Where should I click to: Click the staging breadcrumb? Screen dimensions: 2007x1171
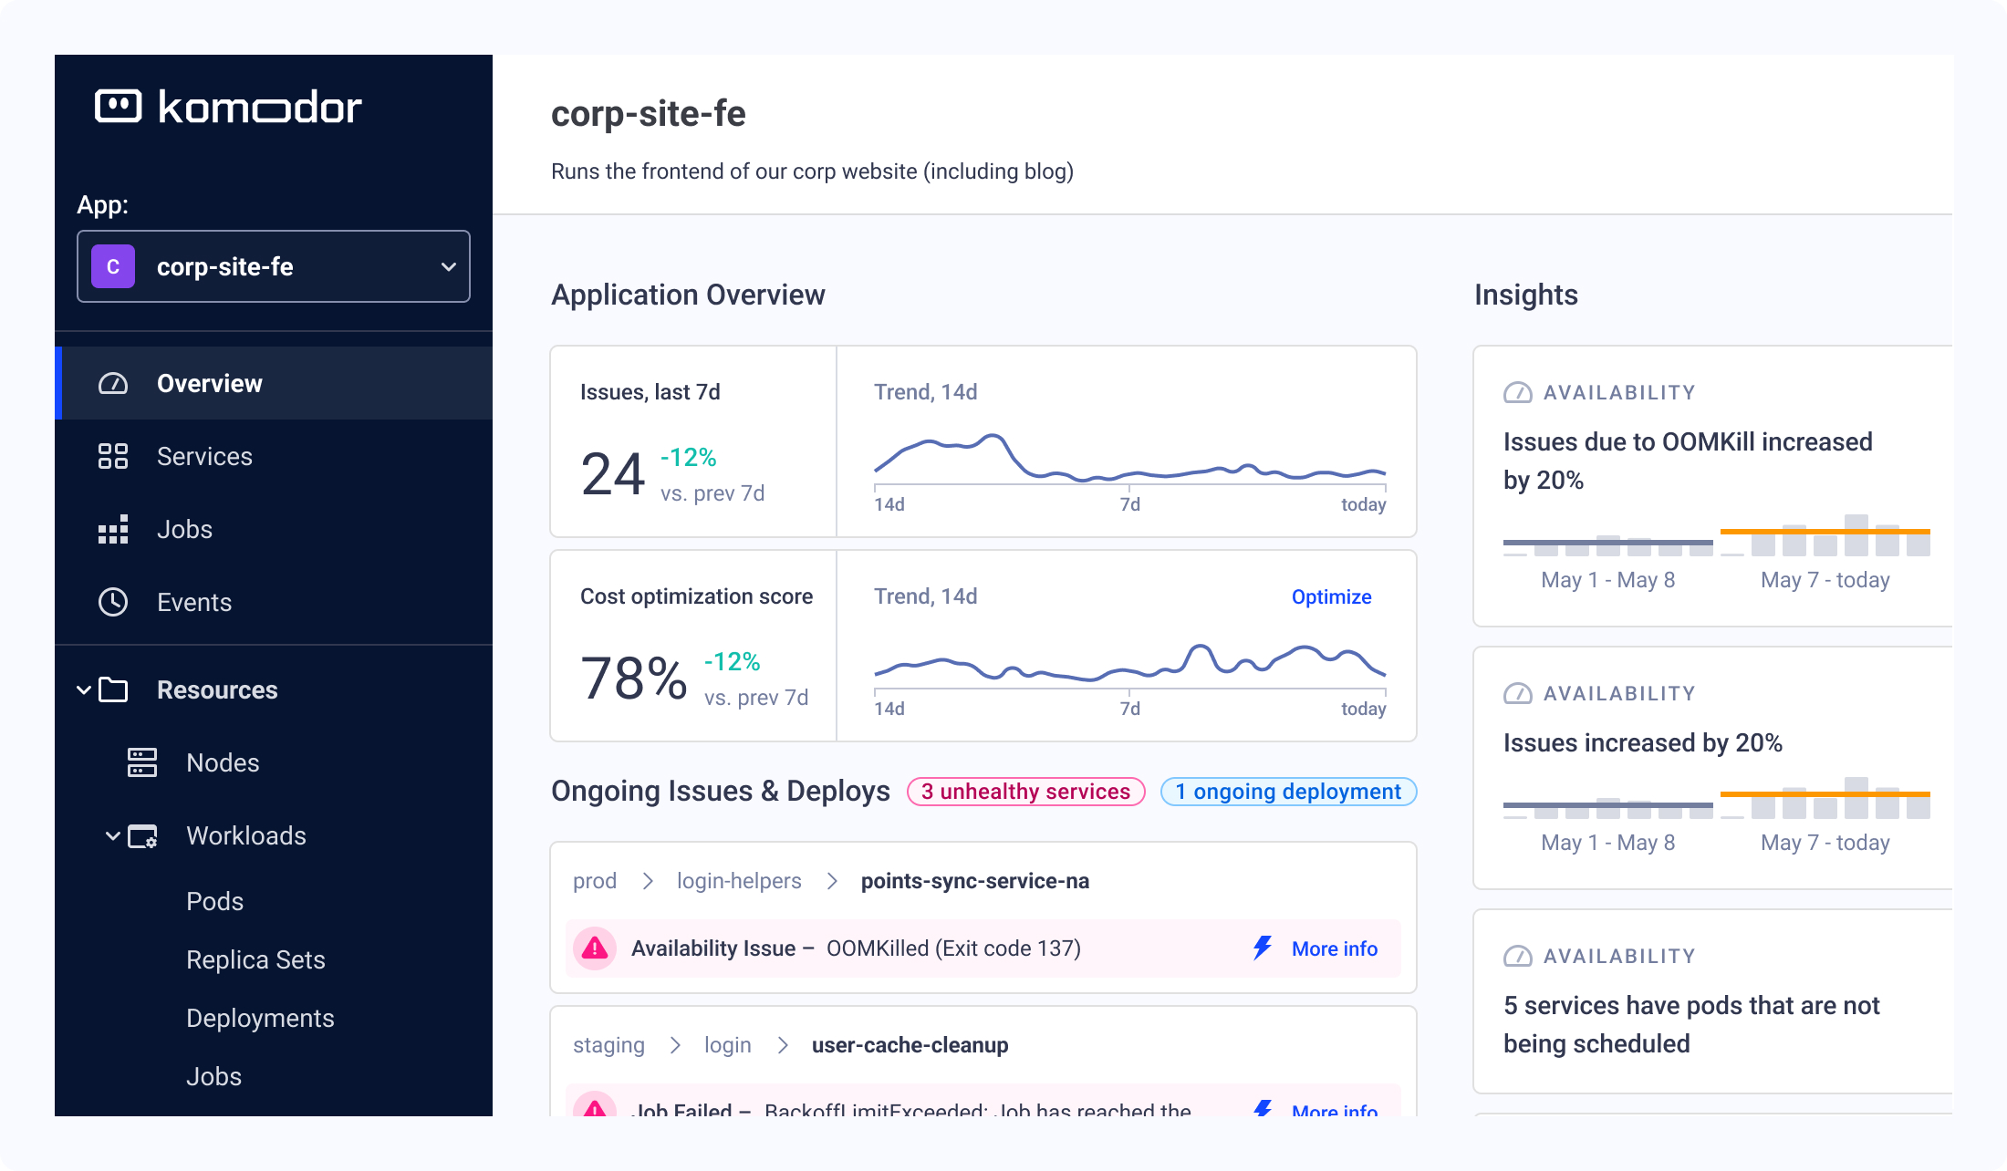608,1045
